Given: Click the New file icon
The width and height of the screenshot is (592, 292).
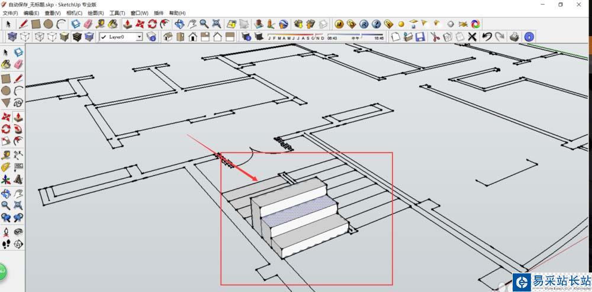Looking at the screenshot, I should click(x=395, y=37).
